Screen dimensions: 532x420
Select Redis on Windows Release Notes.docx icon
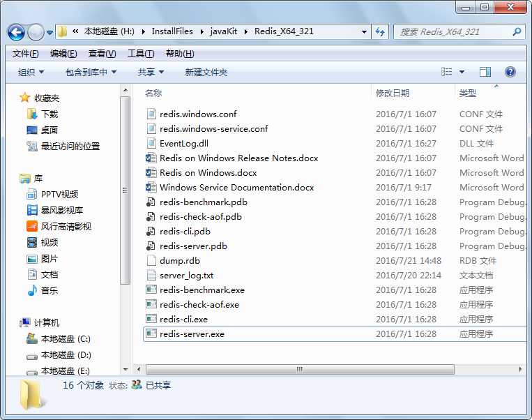pos(151,158)
